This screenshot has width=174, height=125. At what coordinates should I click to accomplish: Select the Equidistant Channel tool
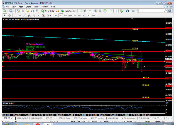click(30, 16)
